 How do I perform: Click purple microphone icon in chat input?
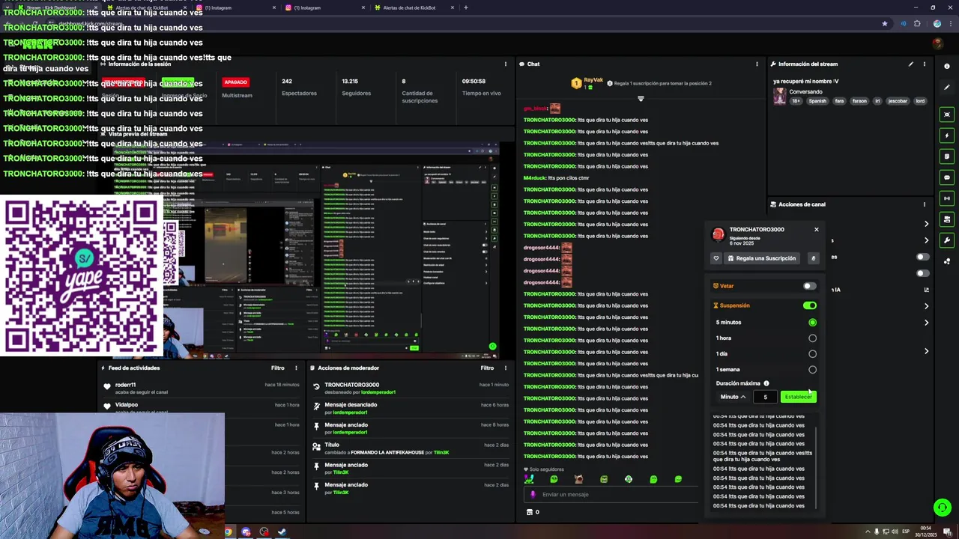coord(533,495)
